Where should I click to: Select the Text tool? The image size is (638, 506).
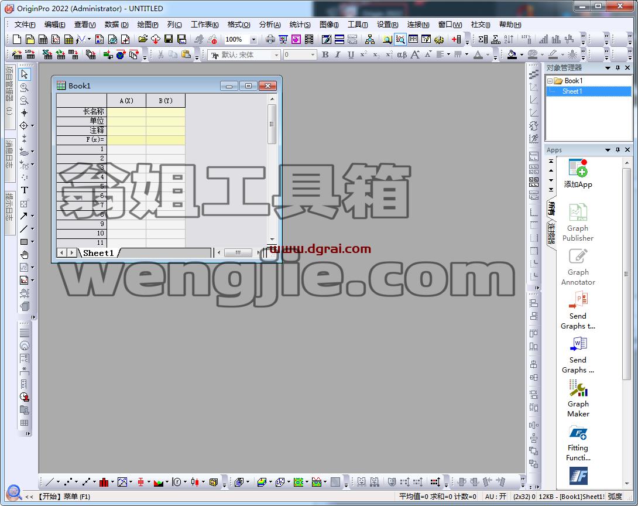25,190
